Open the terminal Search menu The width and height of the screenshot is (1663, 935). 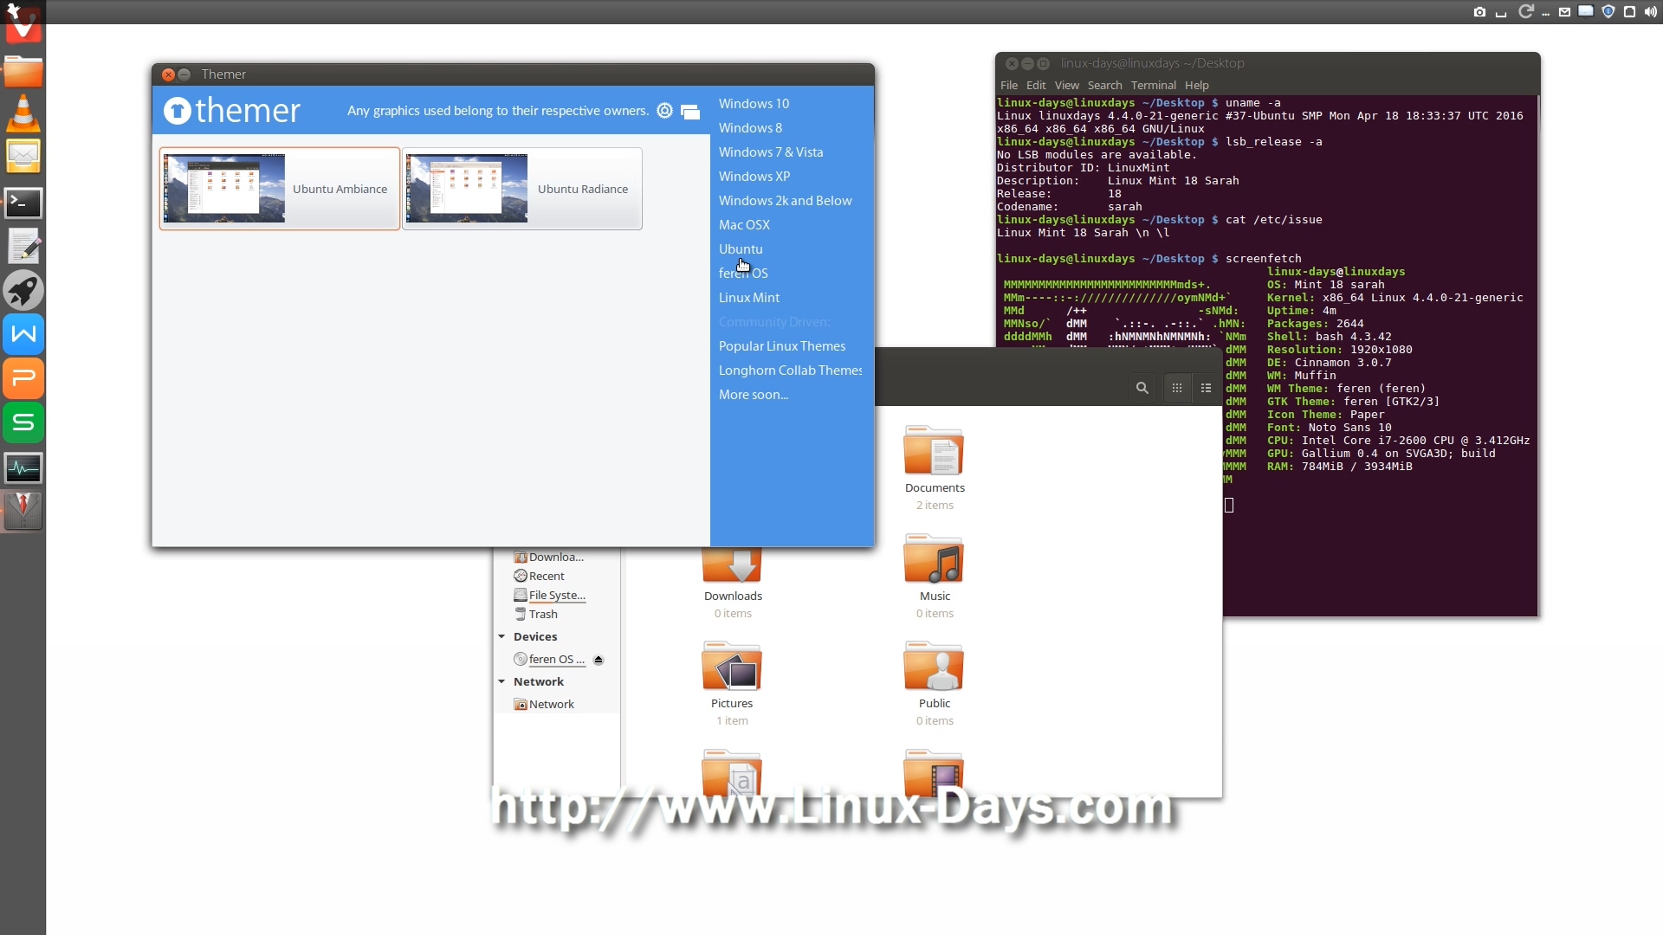tap(1105, 85)
